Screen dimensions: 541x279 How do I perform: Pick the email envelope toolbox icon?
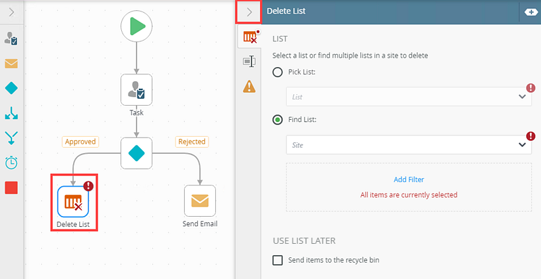pos(12,64)
